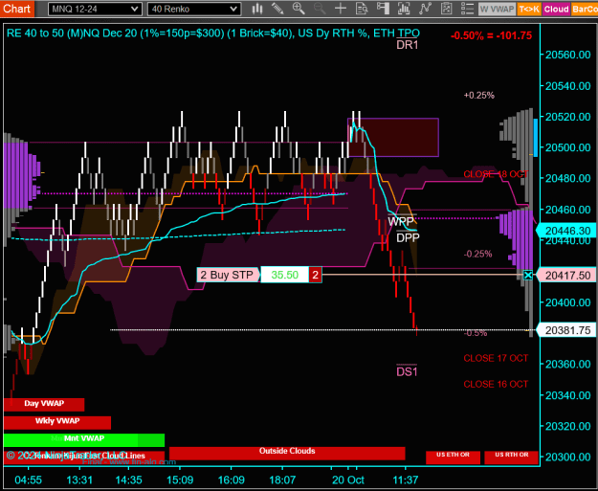Click the -0.50% = -101.75 readout
Screen dimensions: 598x491
(491, 35)
